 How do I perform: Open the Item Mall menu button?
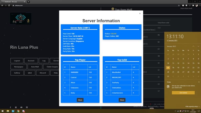pyautogui.click(x=35, y=67)
